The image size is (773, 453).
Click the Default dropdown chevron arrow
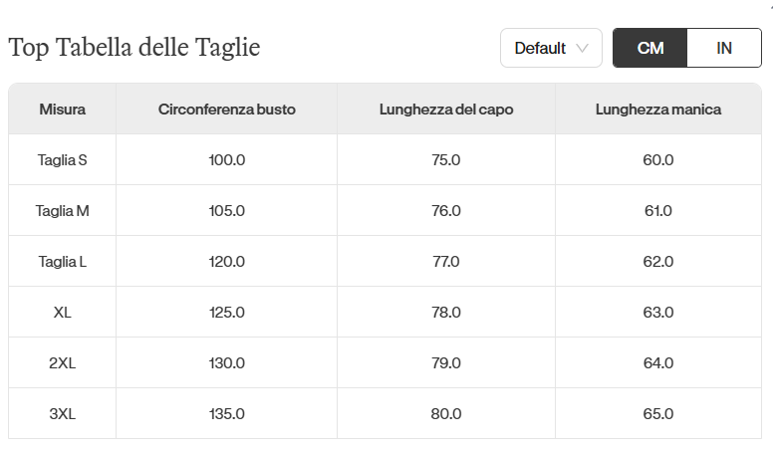pos(582,49)
